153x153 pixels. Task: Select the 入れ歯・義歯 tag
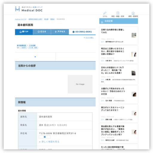coord(33,48)
